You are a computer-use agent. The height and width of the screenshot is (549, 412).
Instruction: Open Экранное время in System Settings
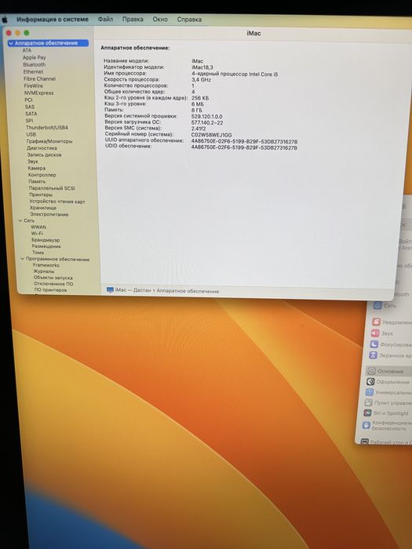[391, 355]
